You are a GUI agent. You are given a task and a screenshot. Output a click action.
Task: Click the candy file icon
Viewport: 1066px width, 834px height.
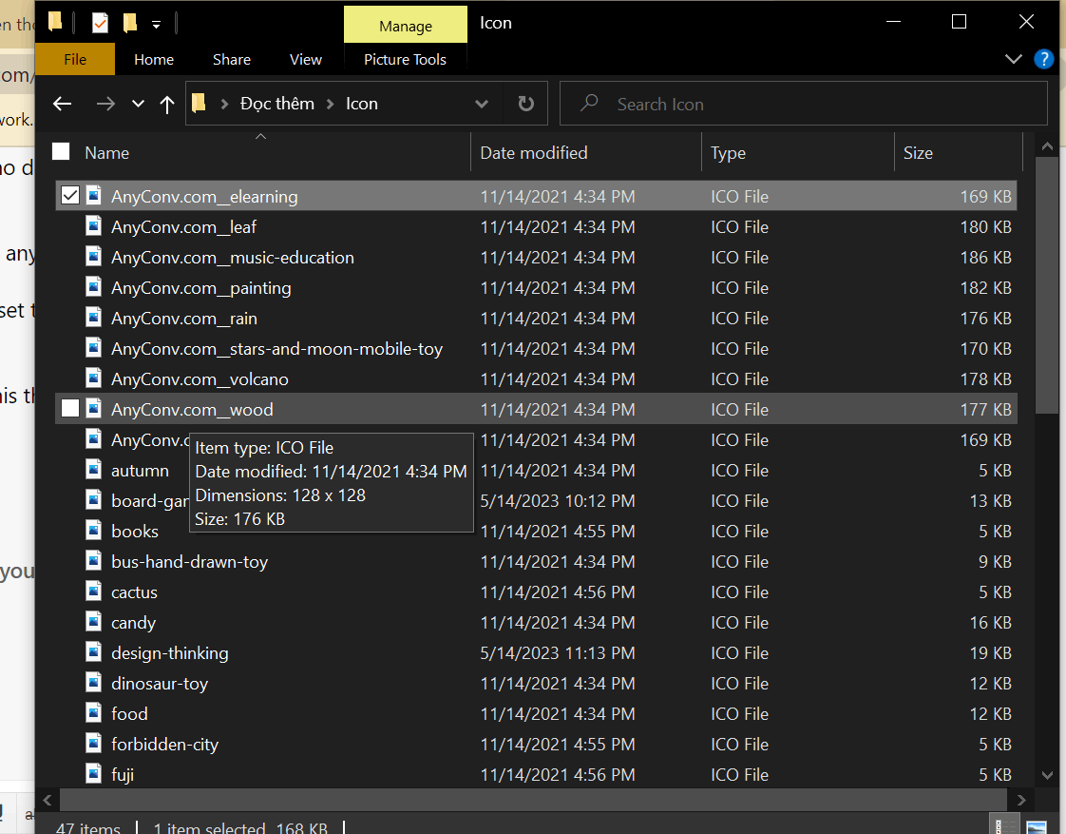94,623
